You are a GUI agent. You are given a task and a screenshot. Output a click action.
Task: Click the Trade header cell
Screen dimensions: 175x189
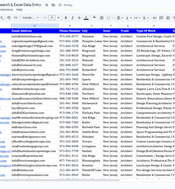128,31
